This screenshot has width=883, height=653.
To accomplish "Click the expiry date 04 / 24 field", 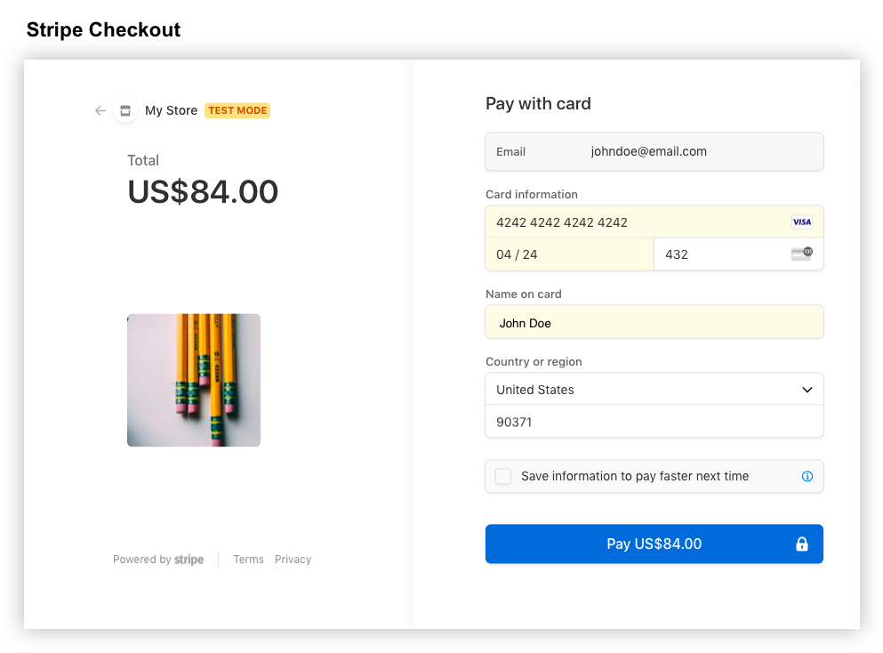I will tap(569, 254).
